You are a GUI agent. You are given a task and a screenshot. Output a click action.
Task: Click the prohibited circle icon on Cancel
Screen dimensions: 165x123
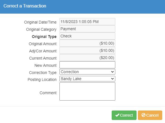click(144, 115)
